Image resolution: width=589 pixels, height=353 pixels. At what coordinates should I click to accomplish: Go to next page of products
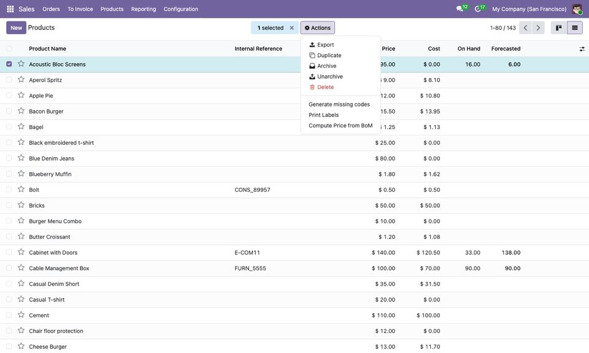[538, 28]
